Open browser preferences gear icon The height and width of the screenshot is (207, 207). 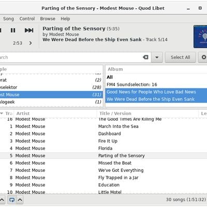(204, 57)
